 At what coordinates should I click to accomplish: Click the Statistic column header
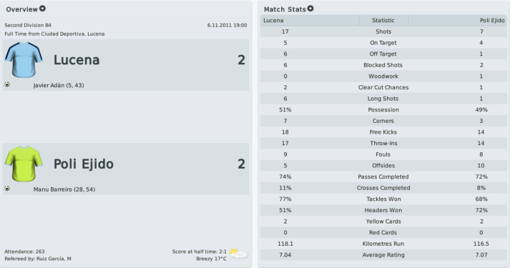click(x=383, y=20)
